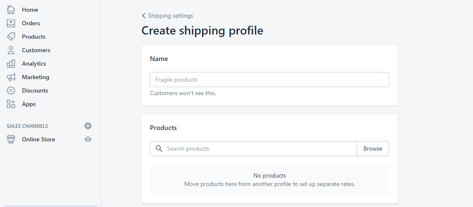The height and width of the screenshot is (207, 473).
Task: Click the Discounts badge icon
Action: (x=11, y=90)
